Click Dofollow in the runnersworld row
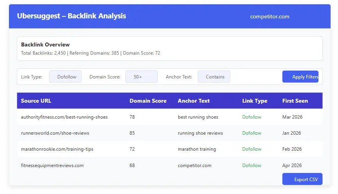Screen dimensions: 338x194 point(252,133)
